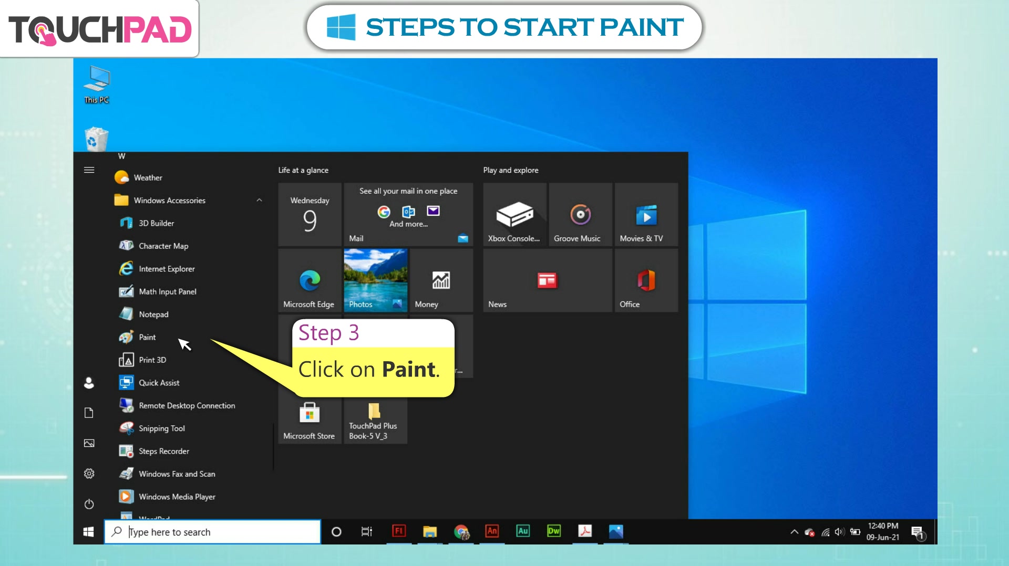Open the Microsoft Edge tile
Screen dimensions: 1009x566
click(310, 280)
